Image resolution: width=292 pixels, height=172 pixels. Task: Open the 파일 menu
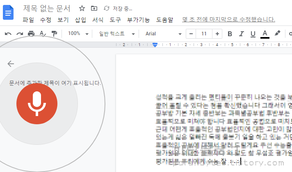[28, 20]
